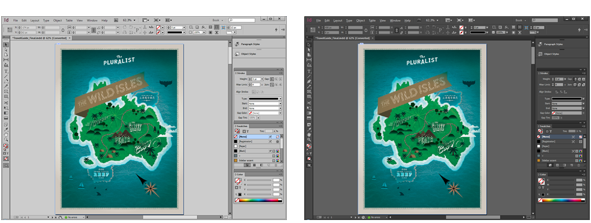Toggle fill/stroke proxy in light Swatches panel
The height and width of the screenshot is (223, 591).
237,131
